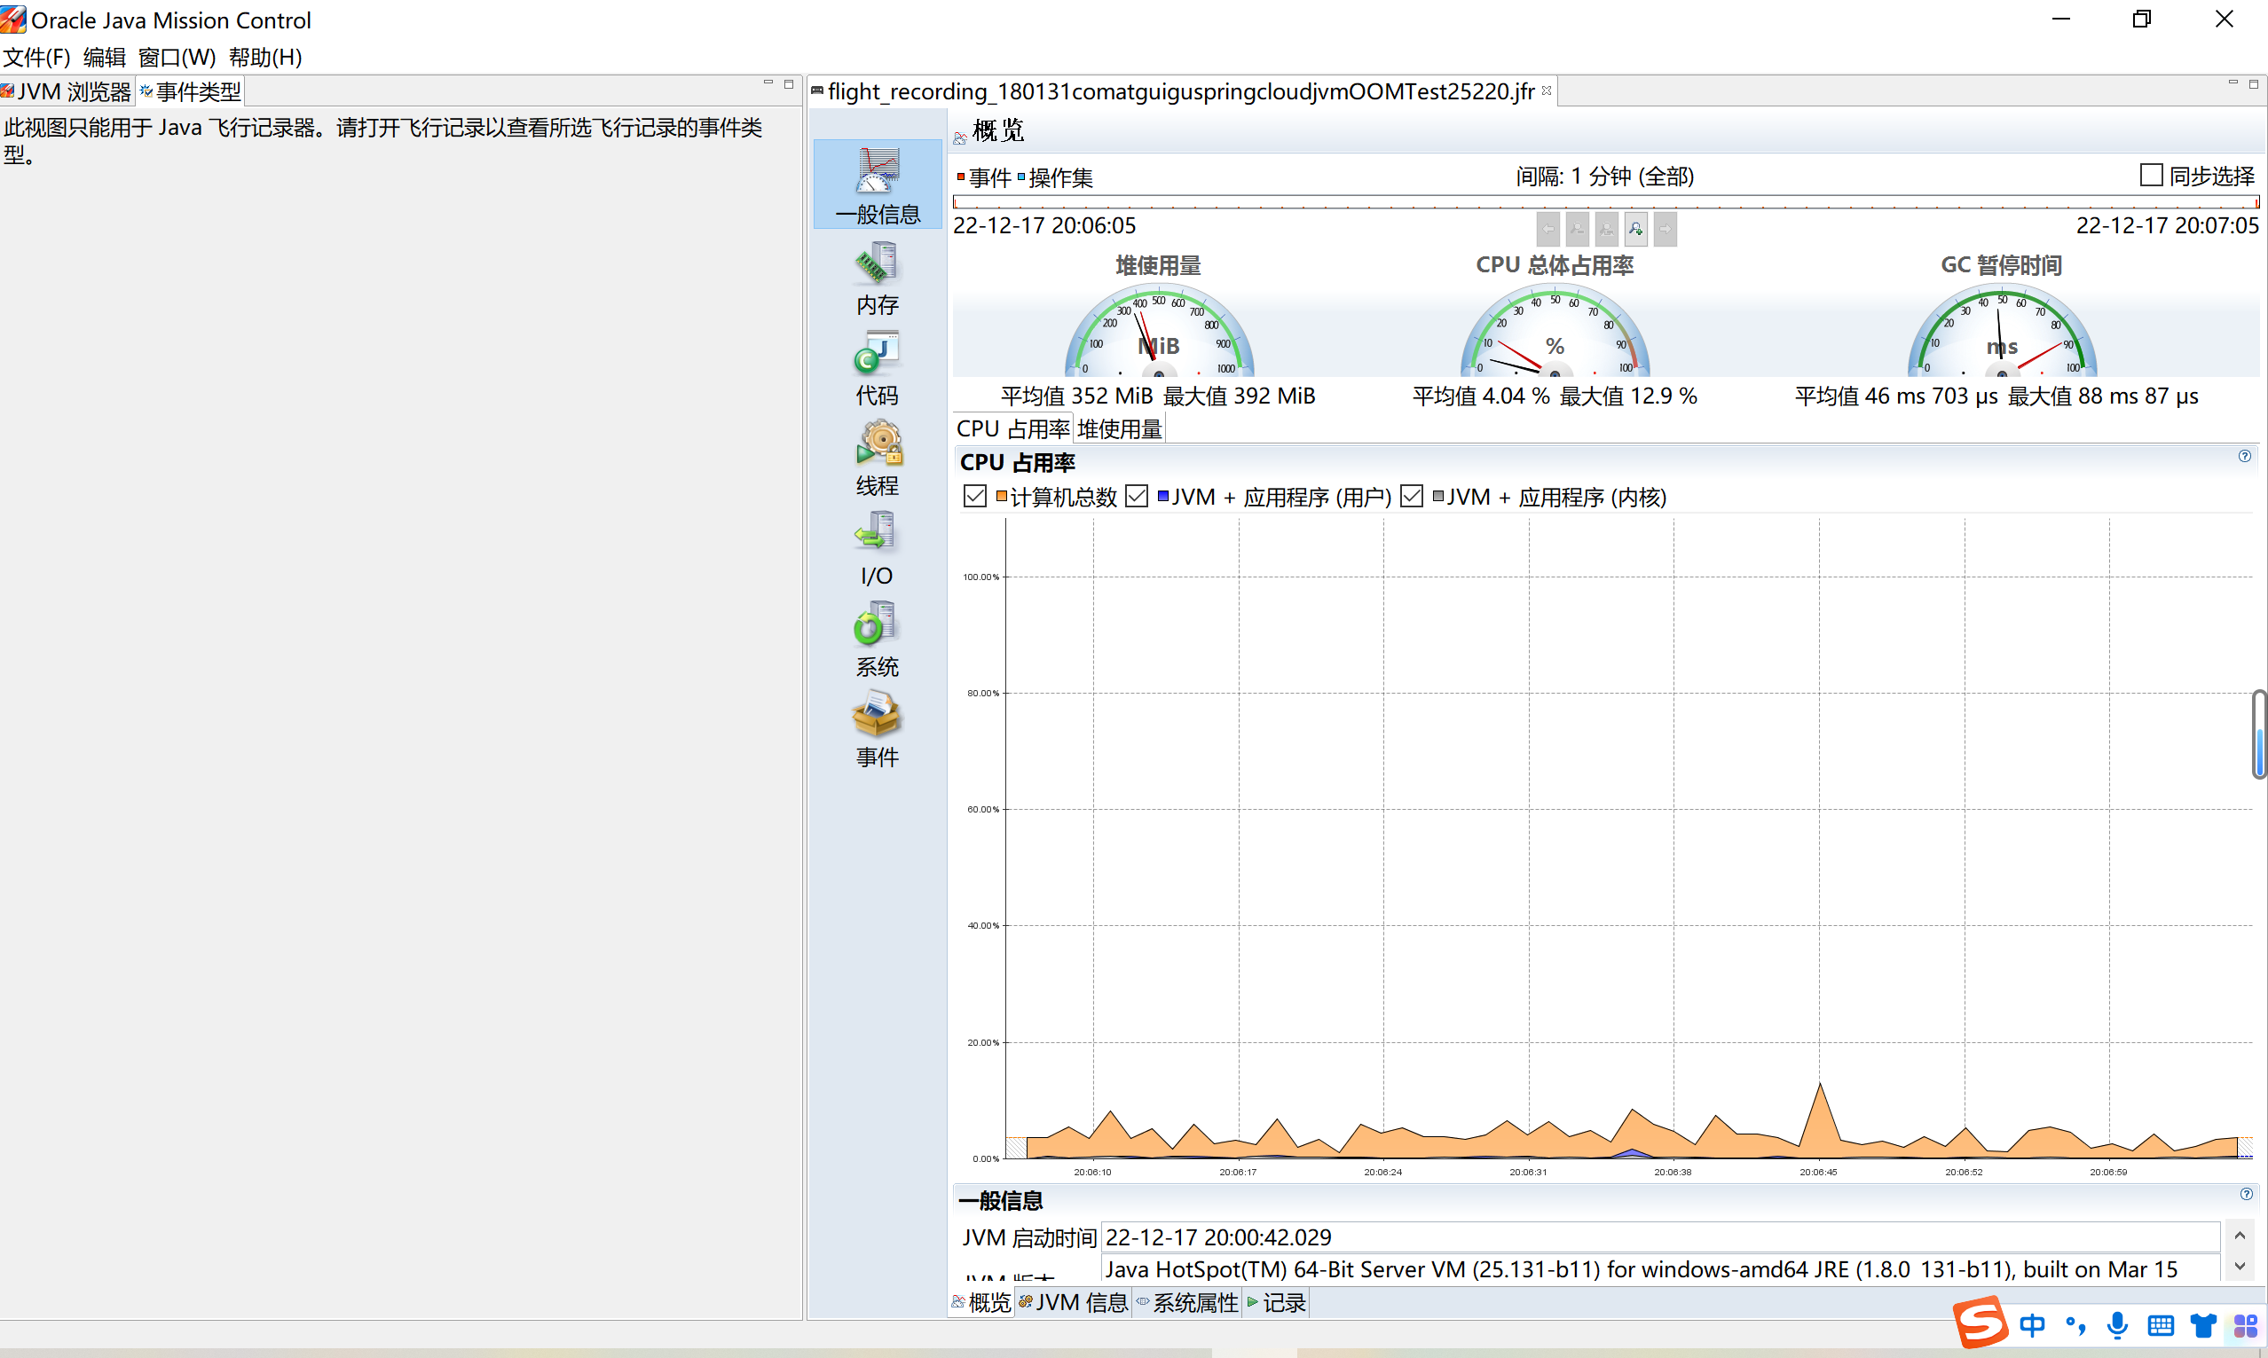
Task: Click the 一般信息 scroll down arrow
Action: coord(2240,1267)
